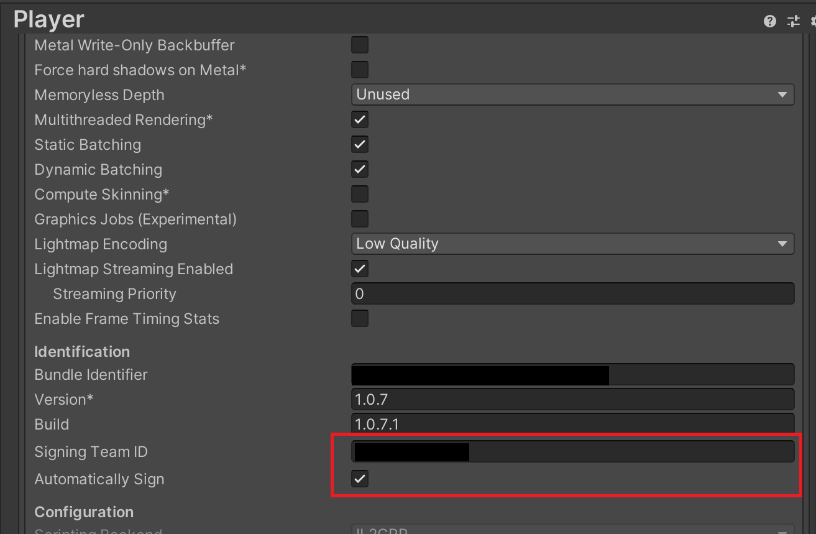Turn off Dynamic Batching checkbox
Viewport: 816px width, 534px height.
coord(360,169)
